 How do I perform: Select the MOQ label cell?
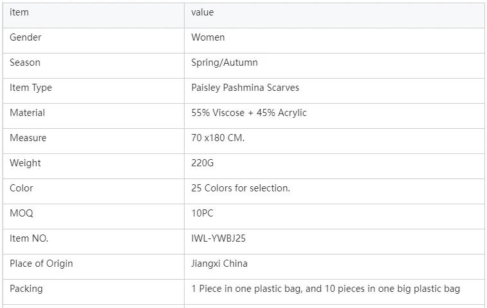21,213
